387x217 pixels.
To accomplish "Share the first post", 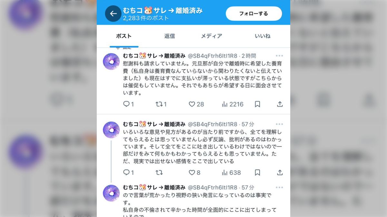I will pyautogui.click(x=280, y=104).
